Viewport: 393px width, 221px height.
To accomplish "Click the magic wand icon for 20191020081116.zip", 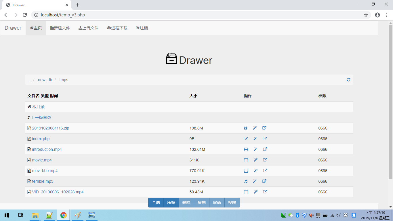I will coord(255,128).
